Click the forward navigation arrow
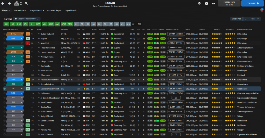Viewport: 265px width, 138px height. click(x=9, y=4)
